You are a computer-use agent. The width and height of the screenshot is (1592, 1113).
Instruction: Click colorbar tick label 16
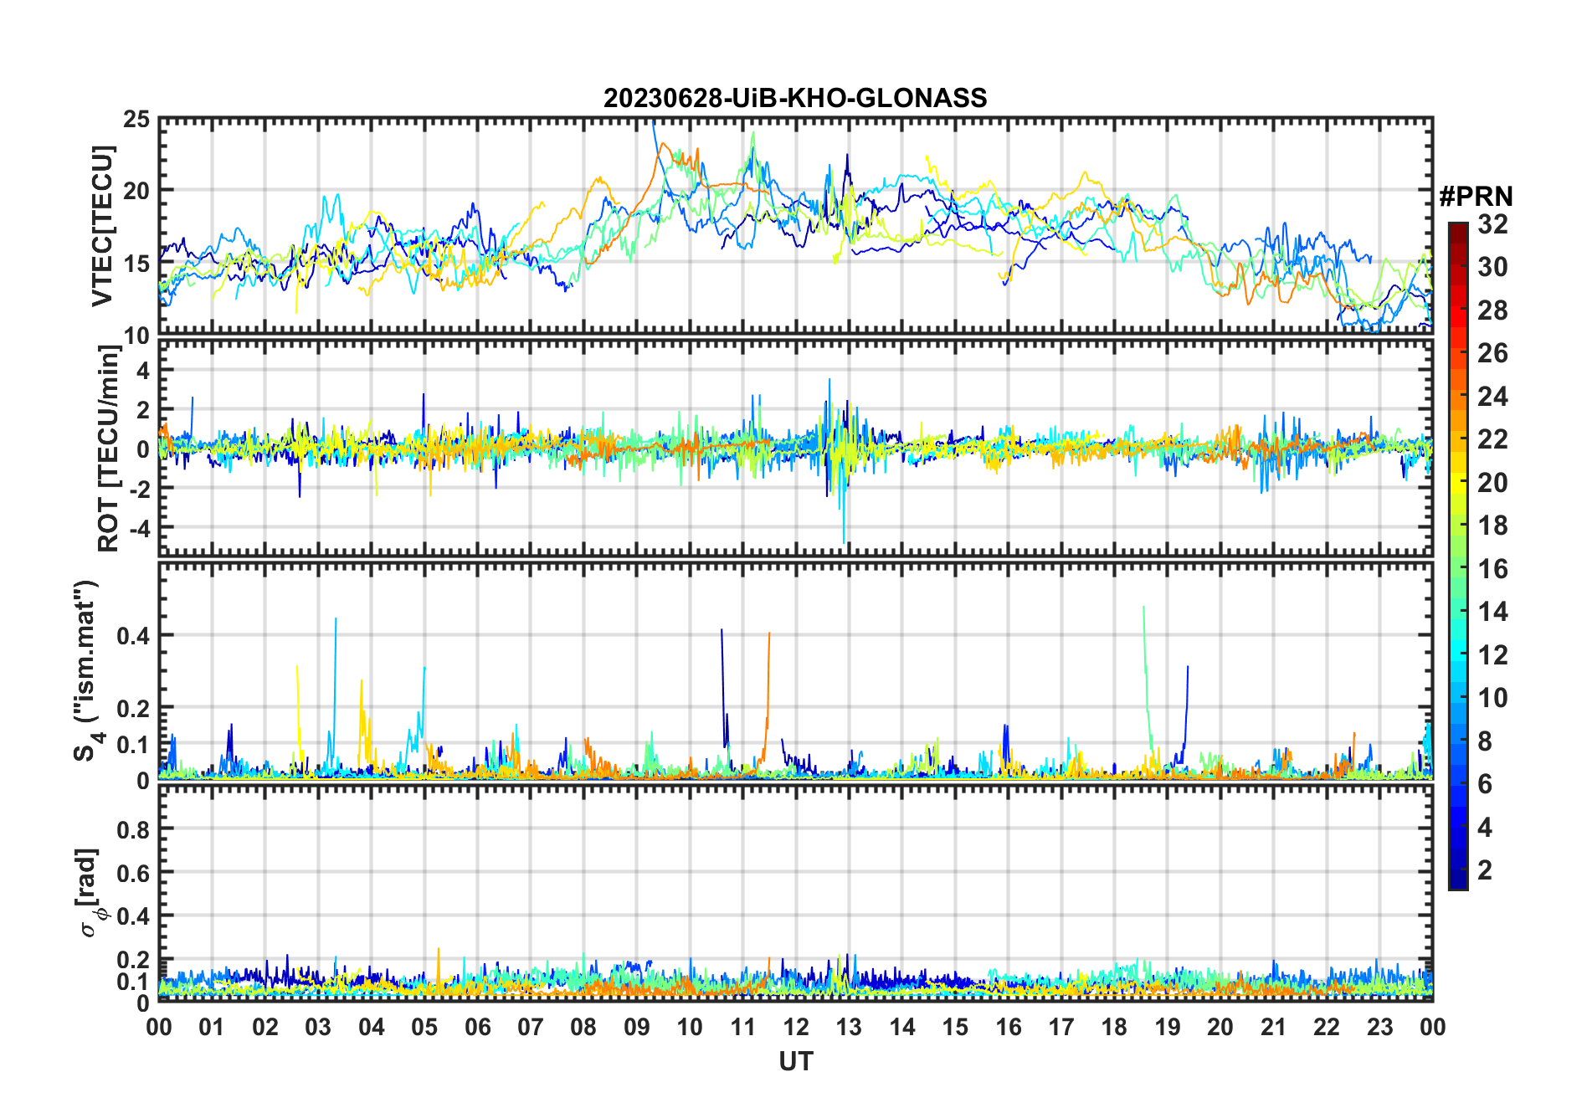(x=1492, y=569)
